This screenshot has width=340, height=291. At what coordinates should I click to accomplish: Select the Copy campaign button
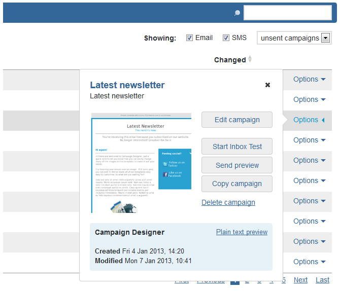pos(237,184)
